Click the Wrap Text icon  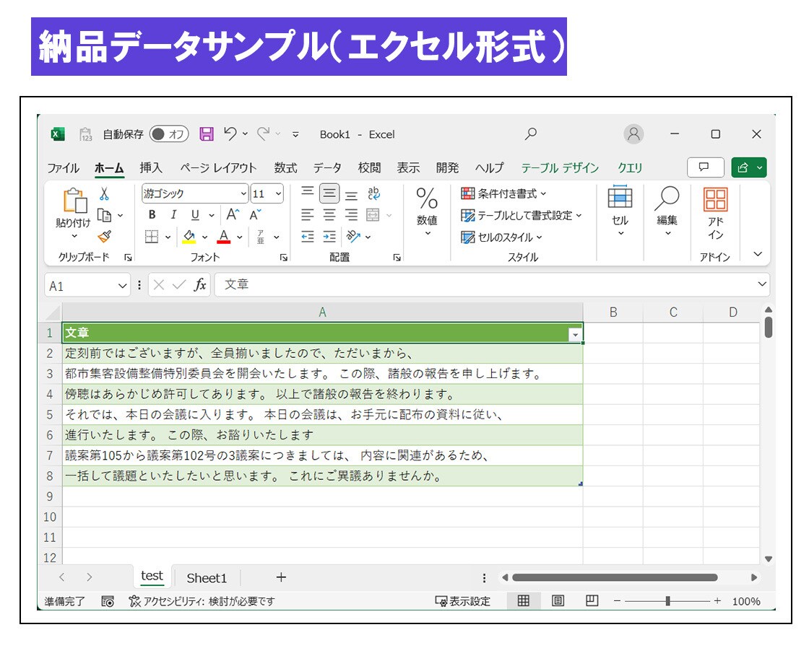pos(373,193)
